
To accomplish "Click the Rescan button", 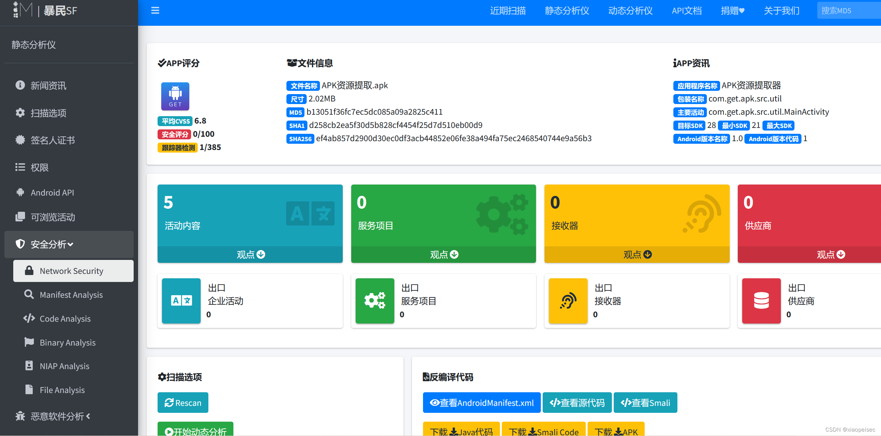I will (x=183, y=403).
